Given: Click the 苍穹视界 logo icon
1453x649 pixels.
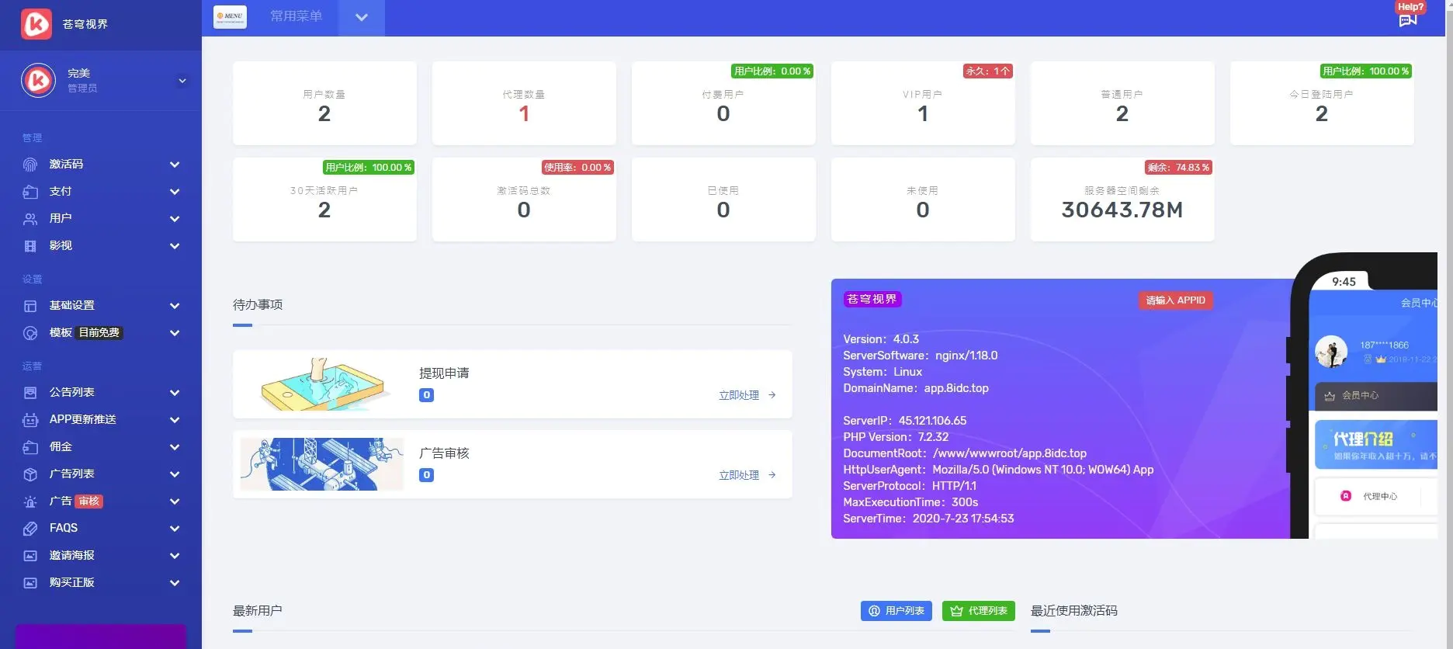Looking at the screenshot, I should click(x=36, y=24).
